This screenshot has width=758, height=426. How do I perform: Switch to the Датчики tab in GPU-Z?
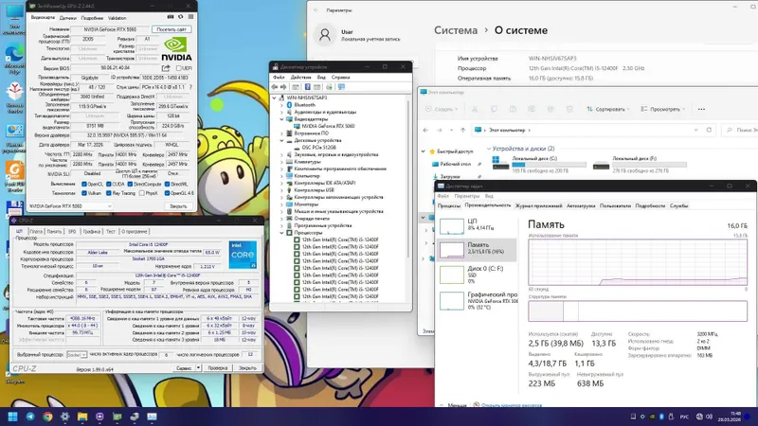point(67,18)
